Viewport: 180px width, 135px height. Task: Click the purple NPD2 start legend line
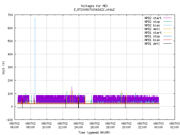point(167,18)
